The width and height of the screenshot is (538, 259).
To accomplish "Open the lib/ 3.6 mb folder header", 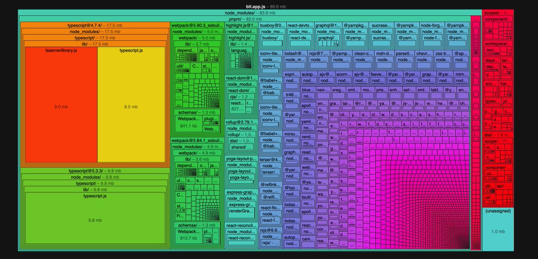I will [x=197, y=159].
